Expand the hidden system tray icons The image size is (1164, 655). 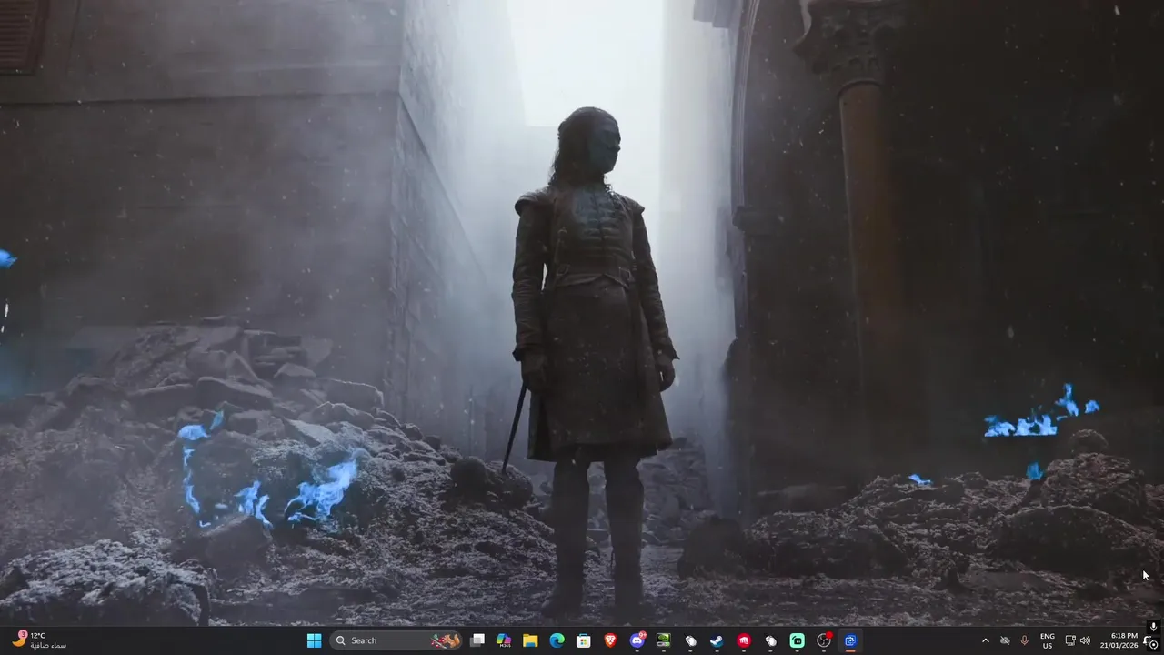click(x=986, y=640)
